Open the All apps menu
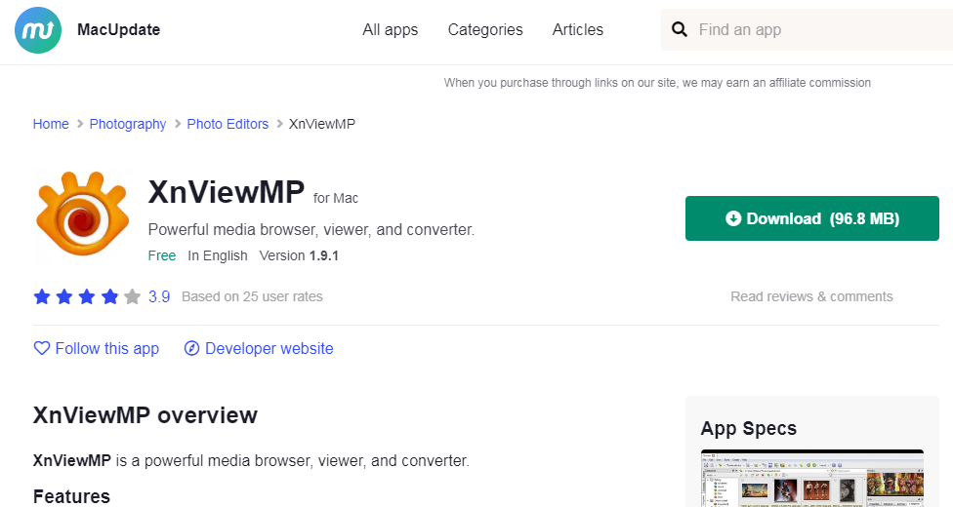Viewport: 953px width, 507px height. point(390,30)
